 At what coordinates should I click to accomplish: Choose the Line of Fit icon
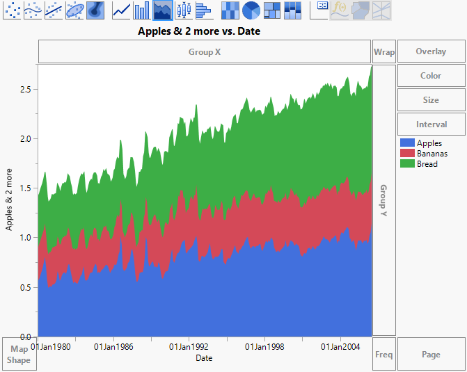click(54, 10)
